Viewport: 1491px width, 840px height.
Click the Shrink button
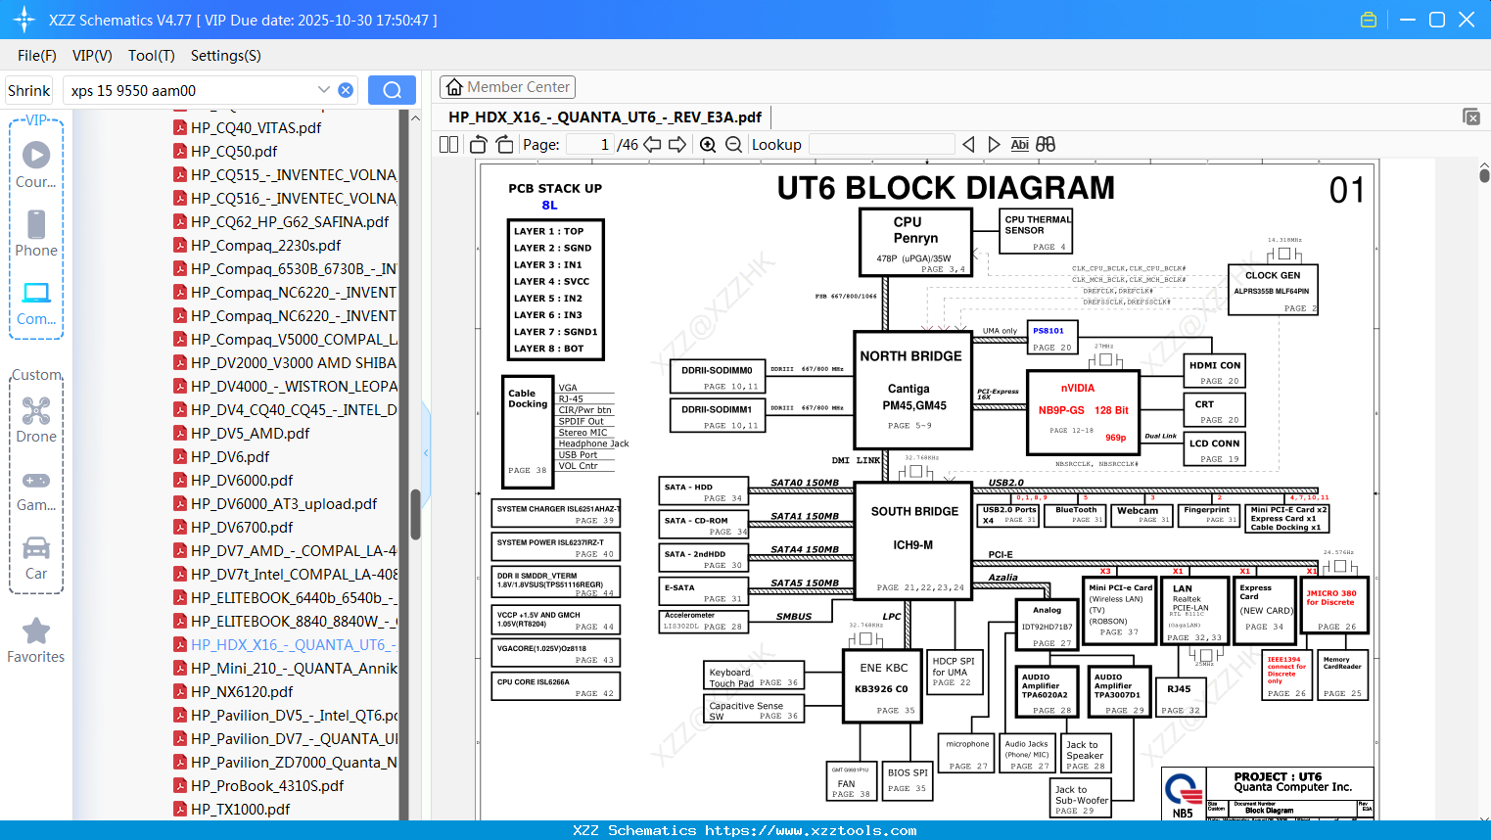click(x=29, y=90)
